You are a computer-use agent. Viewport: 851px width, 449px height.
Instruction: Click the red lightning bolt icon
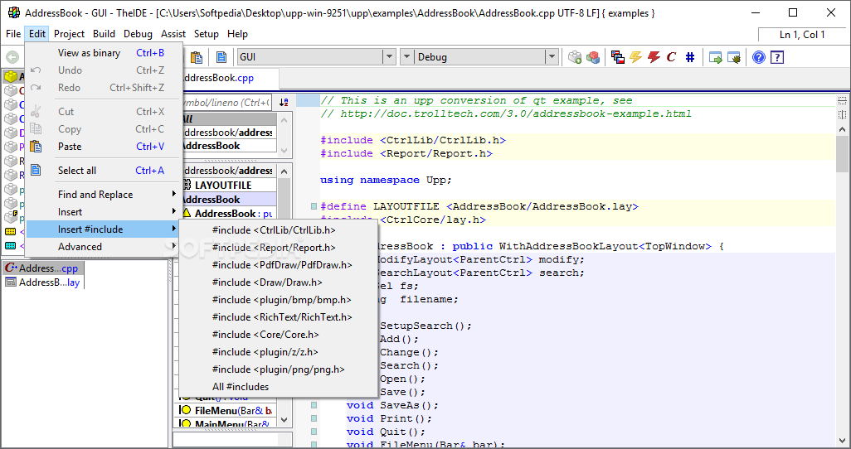pyautogui.click(x=654, y=57)
